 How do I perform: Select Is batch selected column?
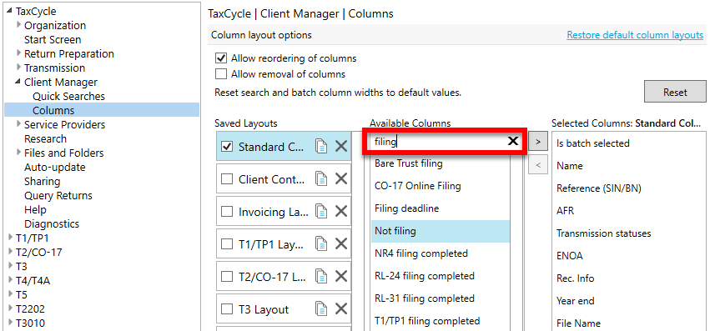click(x=629, y=143)
